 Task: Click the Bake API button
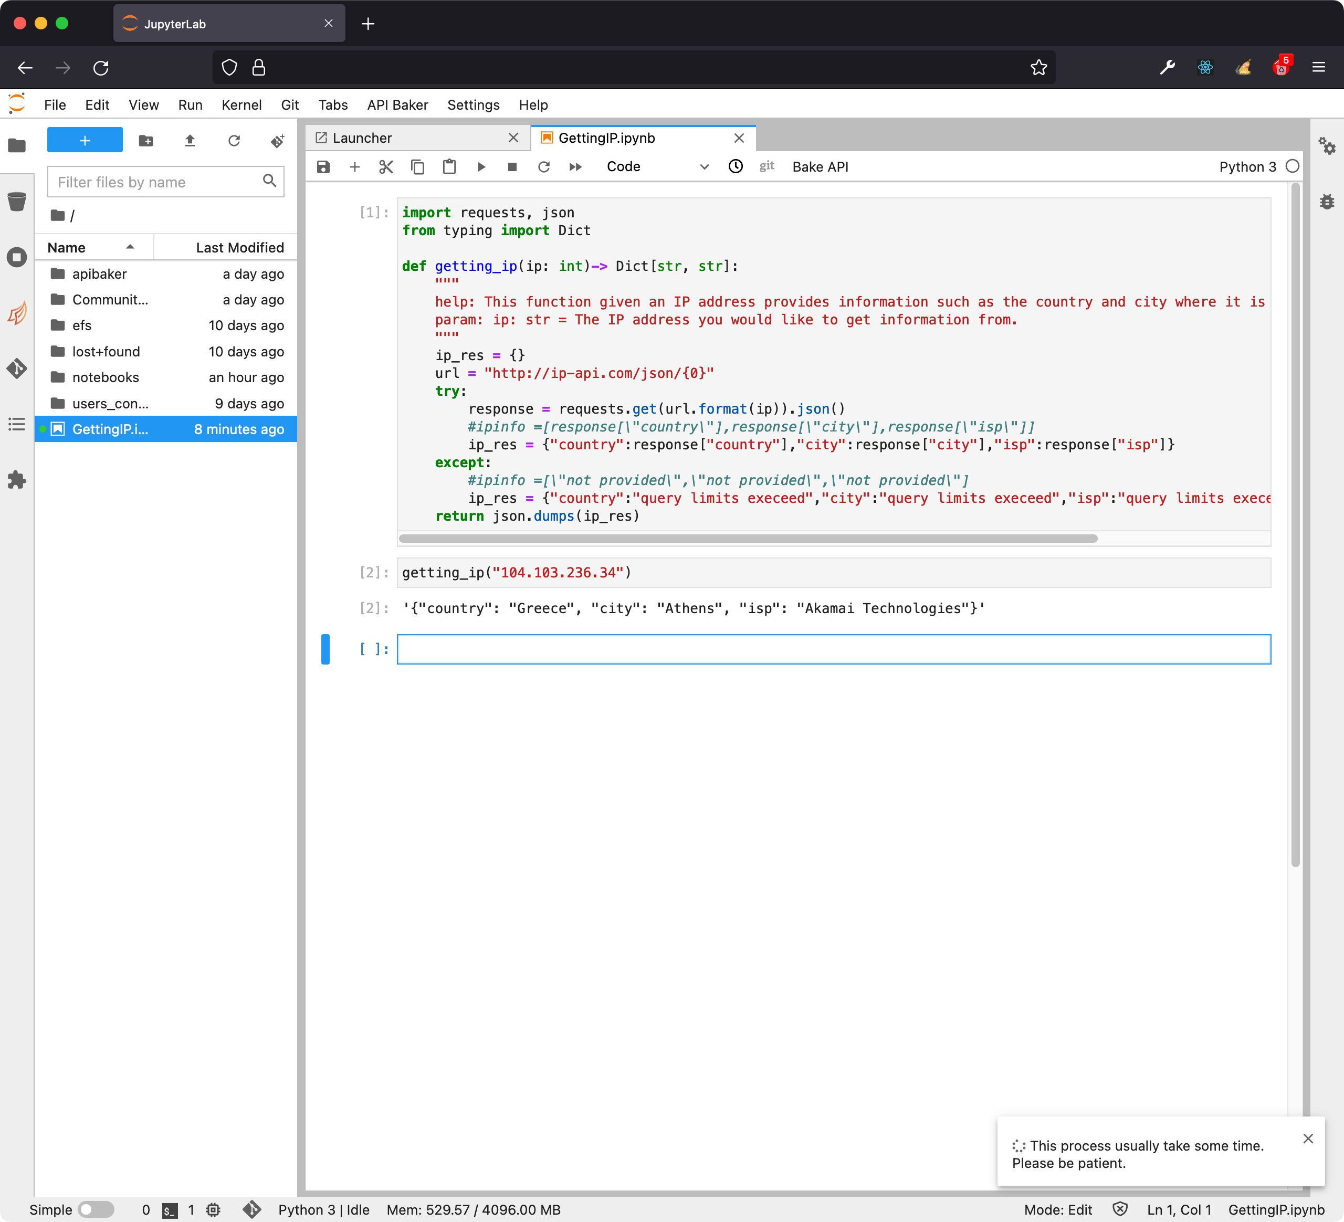pos(820,167)
